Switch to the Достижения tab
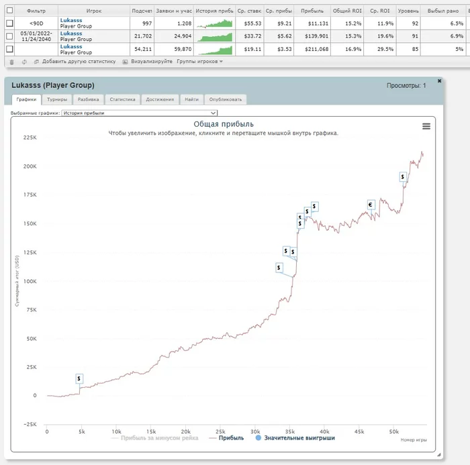This screenshot has height=465, width=470. point(160,99)
